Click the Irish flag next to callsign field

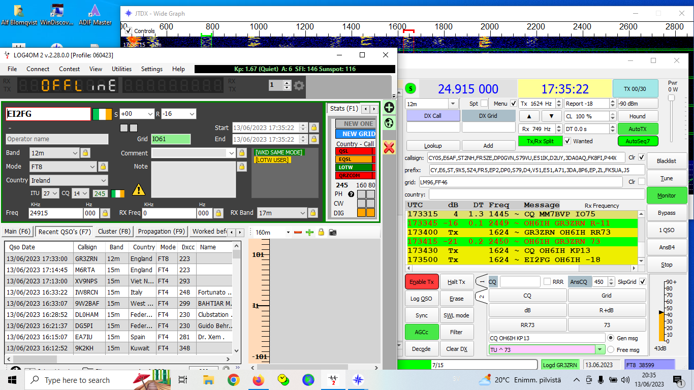tap(102, 114)
